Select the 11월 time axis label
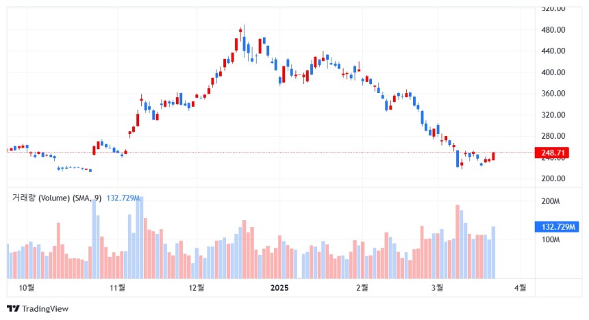589x320 pixels. click(x=117, y=288)
